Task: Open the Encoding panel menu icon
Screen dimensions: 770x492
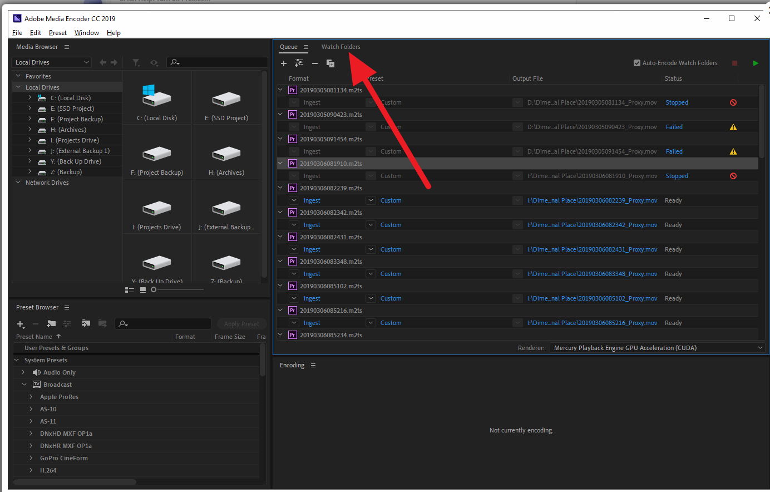Action: [x=313, y=365]
